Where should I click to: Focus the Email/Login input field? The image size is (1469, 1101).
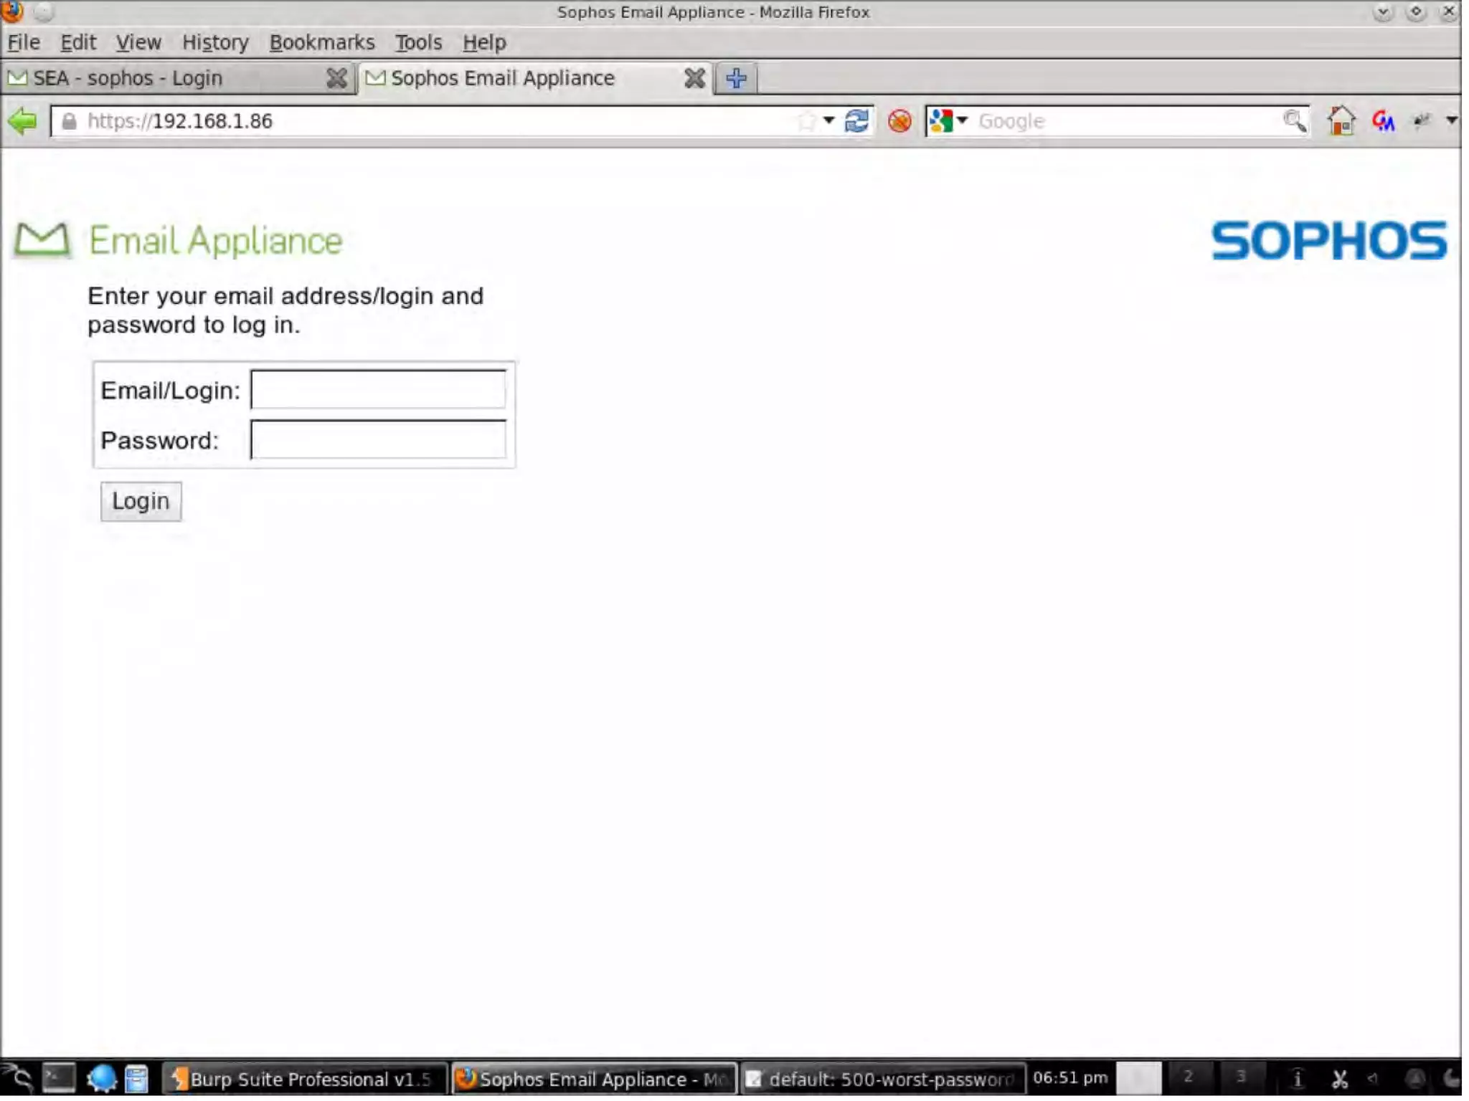pos(378,389)
